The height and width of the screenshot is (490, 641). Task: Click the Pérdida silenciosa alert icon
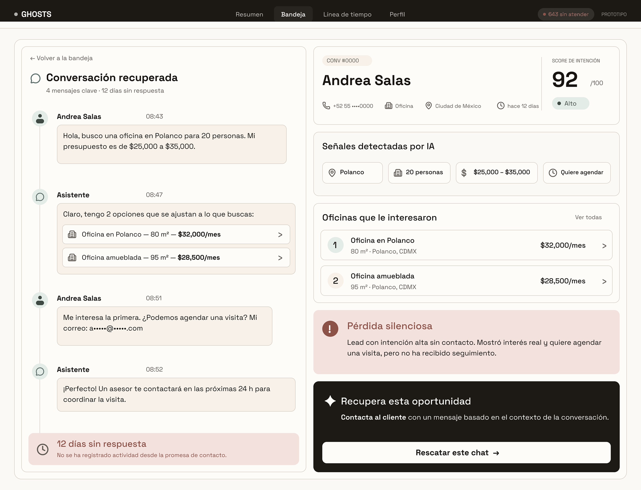(330, 329)
